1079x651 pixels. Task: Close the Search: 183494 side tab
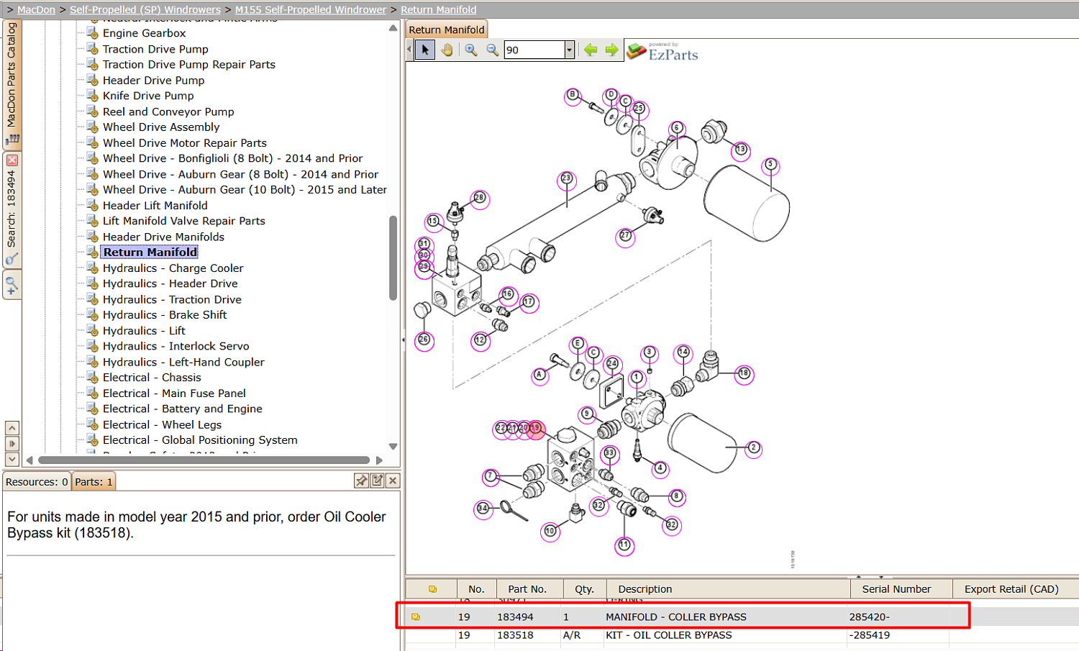point(12,160)
